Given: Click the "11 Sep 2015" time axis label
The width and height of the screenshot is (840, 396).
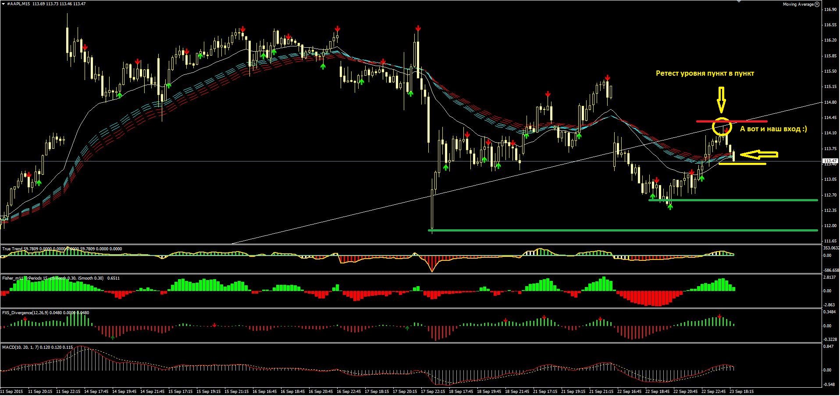Looking at the screenshot, I should (12, 391).
